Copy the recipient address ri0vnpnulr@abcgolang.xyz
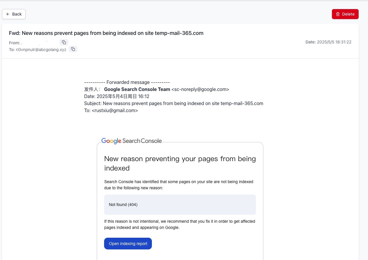The image size is (368, 260). click(73, 49)
